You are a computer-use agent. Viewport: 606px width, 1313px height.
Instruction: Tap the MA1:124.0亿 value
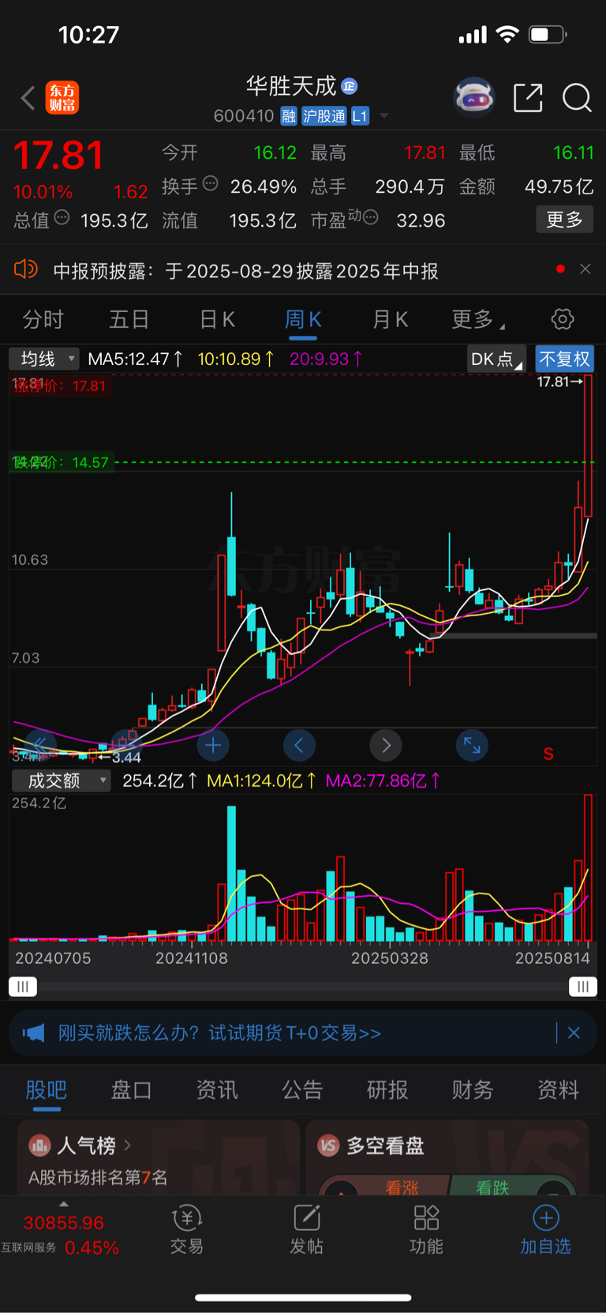tap(261, 781)
